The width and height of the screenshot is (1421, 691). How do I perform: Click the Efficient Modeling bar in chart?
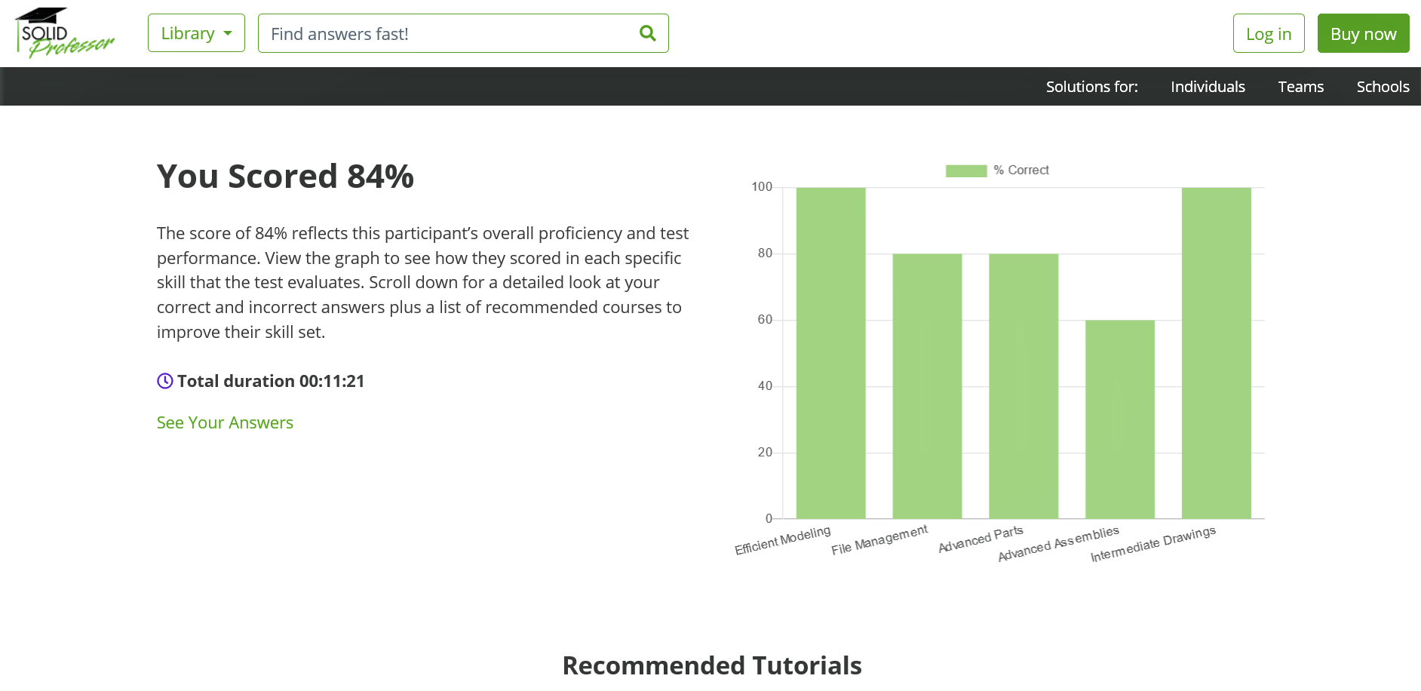tap(830, 353)
